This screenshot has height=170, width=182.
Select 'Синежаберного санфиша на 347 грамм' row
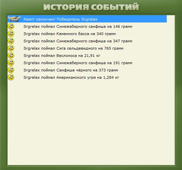(87, 41)
